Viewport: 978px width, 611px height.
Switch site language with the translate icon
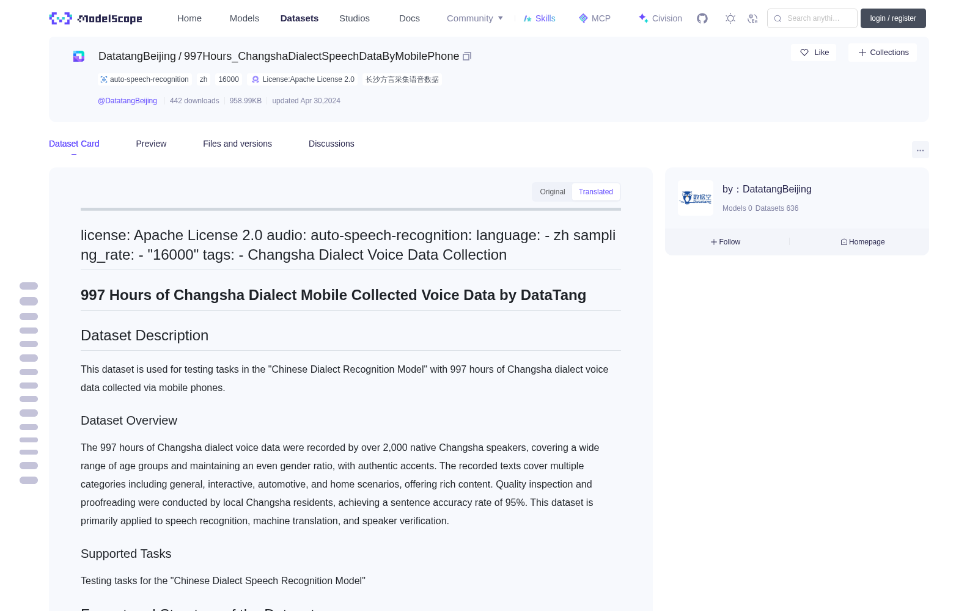click(752, 18)
